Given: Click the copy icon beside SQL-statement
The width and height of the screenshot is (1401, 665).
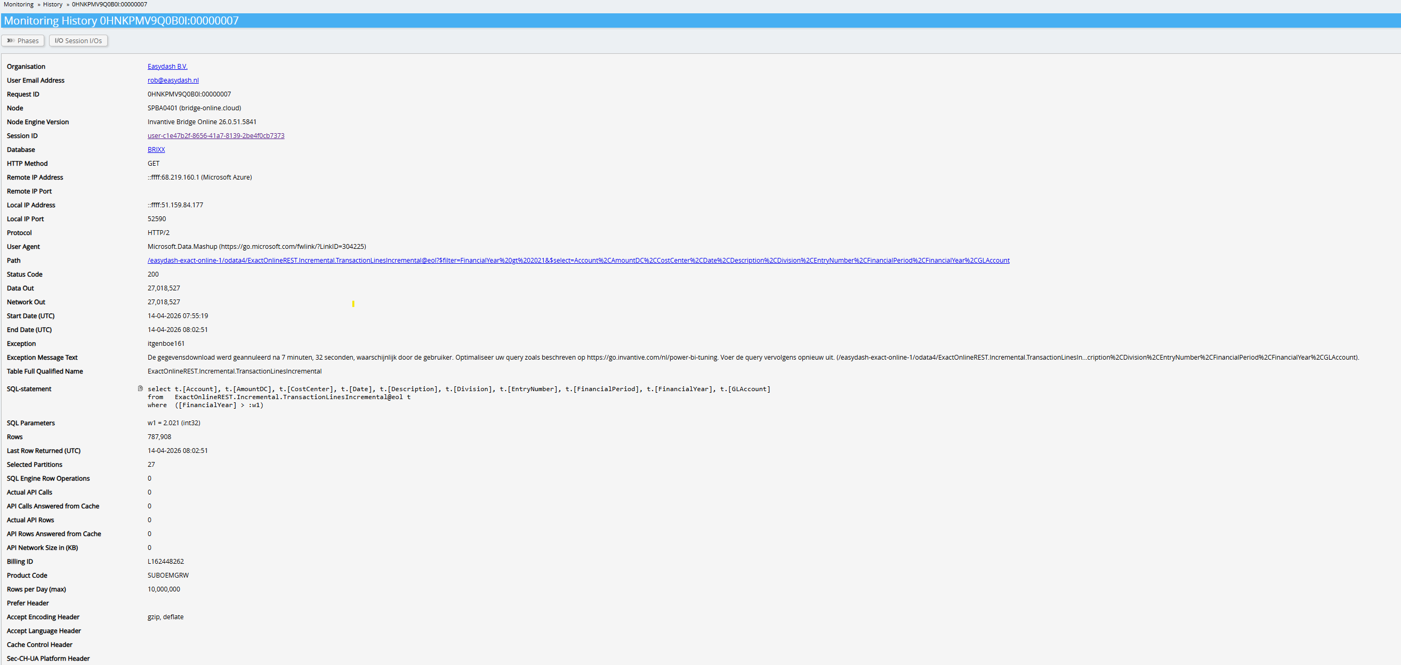Looking at the screenshot, I should pos(140,388).
